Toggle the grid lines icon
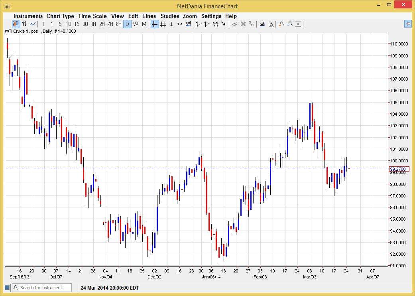Viewport: 415px width, 296px height. coord(163,24)
